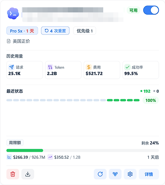The image size is (165, 185).
Task: Click the model groups hexagon icon button
Action: [115, 174]
